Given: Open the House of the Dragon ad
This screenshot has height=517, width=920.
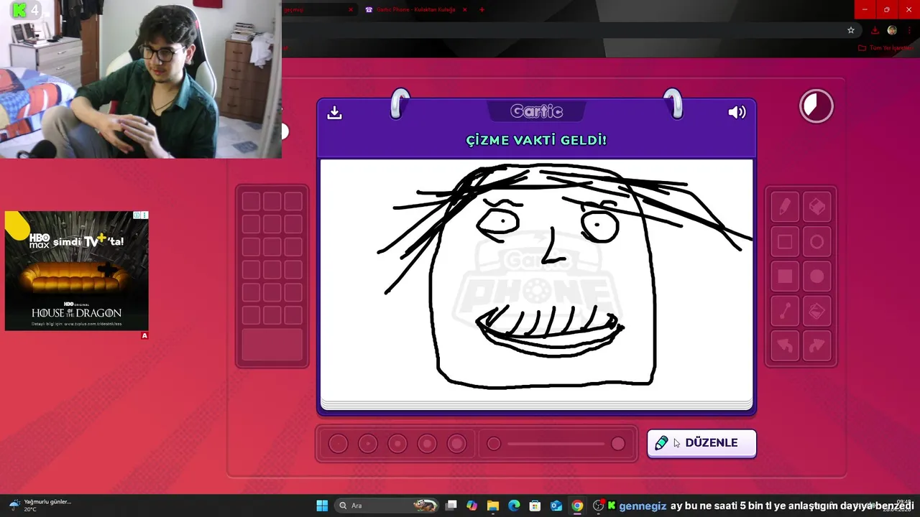Looking at the screenshot, I should pos(77,271).
